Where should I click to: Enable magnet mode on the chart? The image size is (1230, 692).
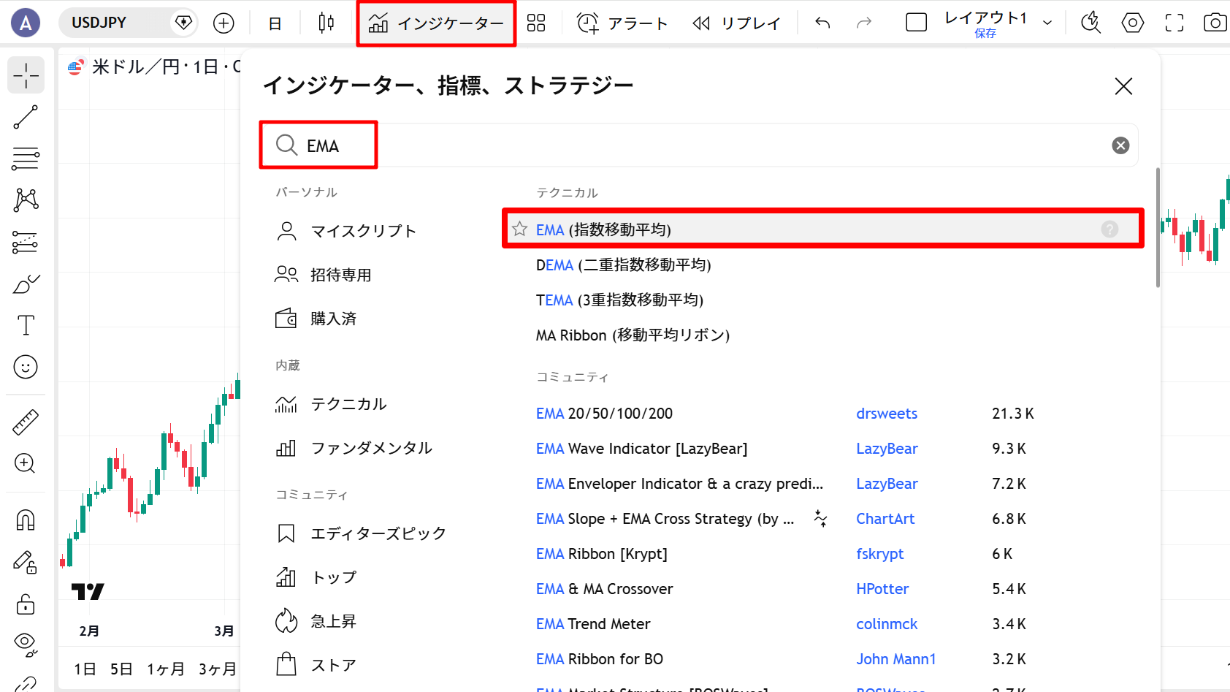tap(26, 519)
